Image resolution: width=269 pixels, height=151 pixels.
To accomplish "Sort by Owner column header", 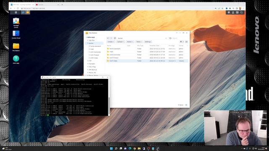I will (x=181, y=46).
